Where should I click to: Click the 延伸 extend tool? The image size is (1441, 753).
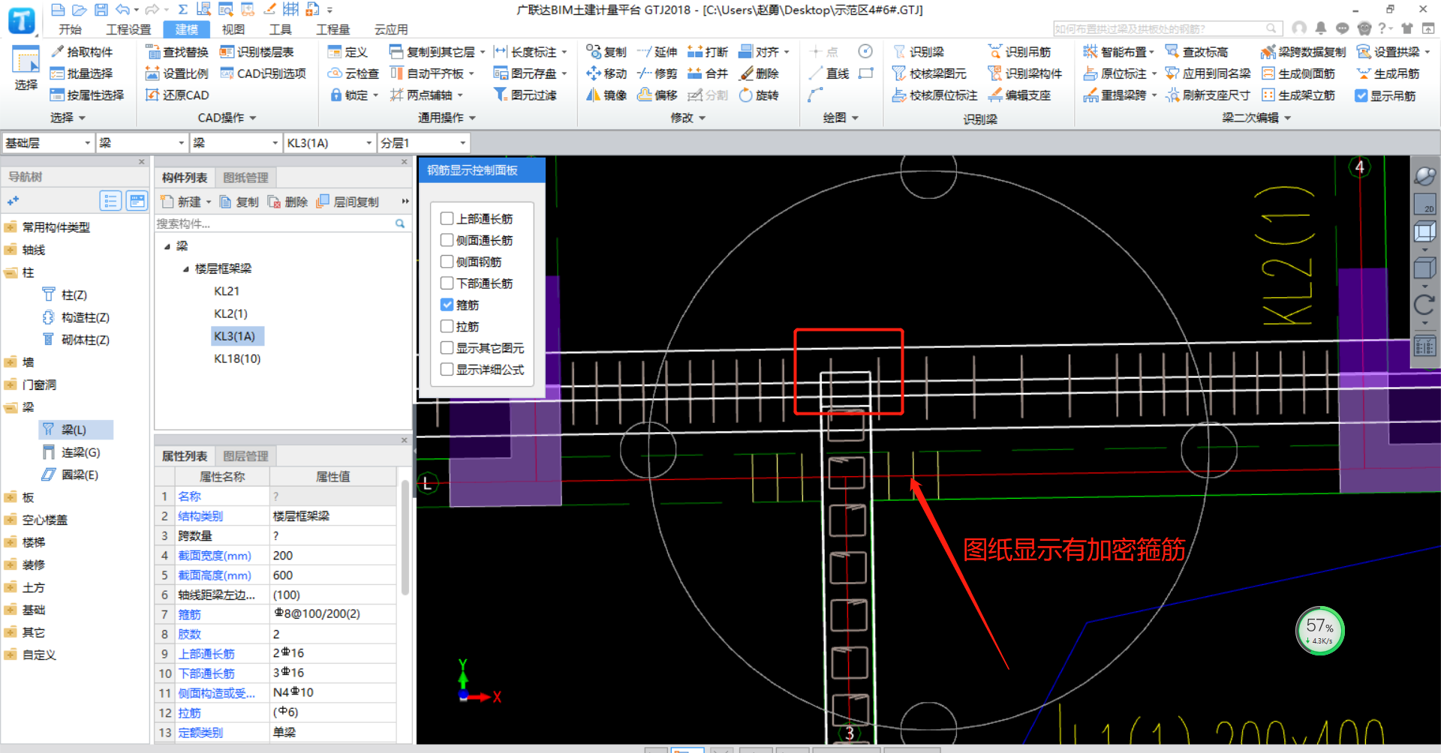point(657,52)
